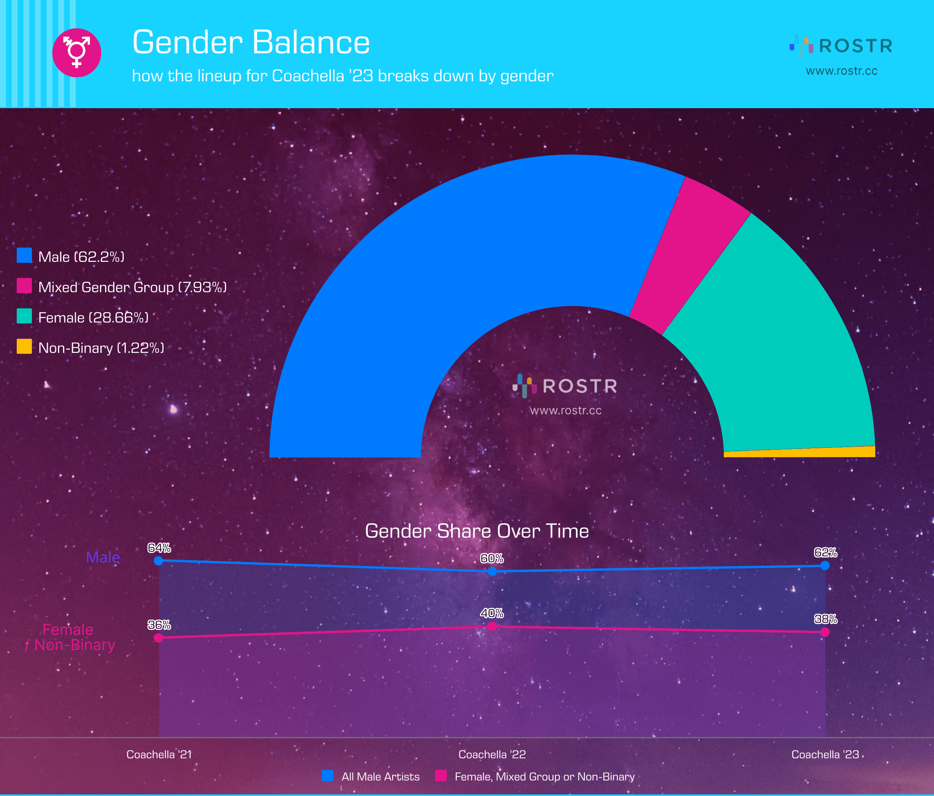The width and height of the screenshot is (934, 796).
Task: Click the pink Mixed Gender Group swatch
Action: [25, 286]
